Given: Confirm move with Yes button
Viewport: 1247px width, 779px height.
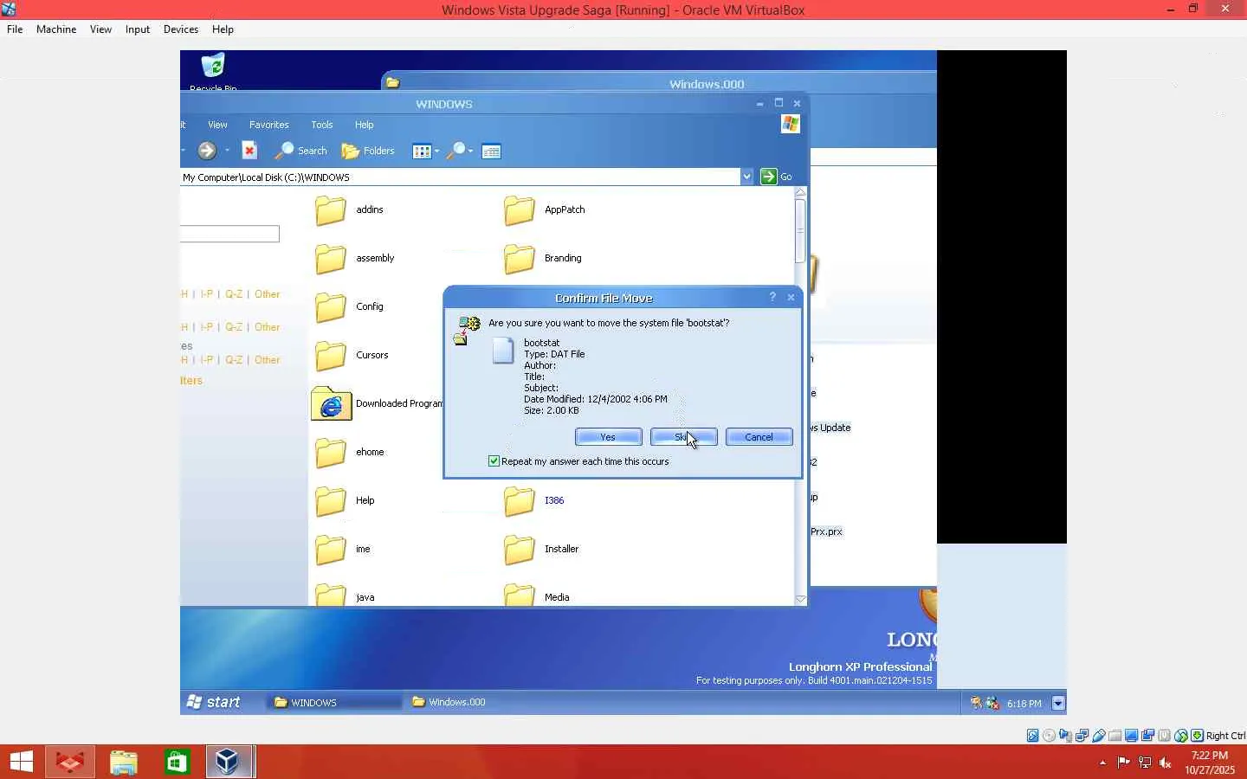Looking at the screenshot, I should 609,437.
